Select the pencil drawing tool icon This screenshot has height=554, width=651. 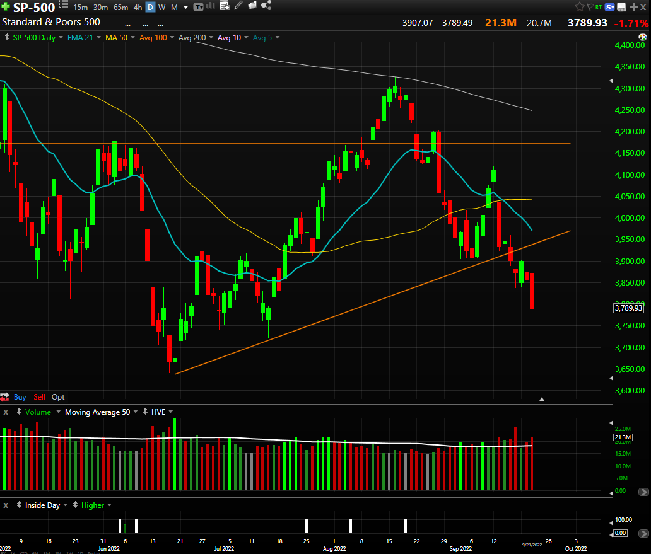click(x=238, y=6)
